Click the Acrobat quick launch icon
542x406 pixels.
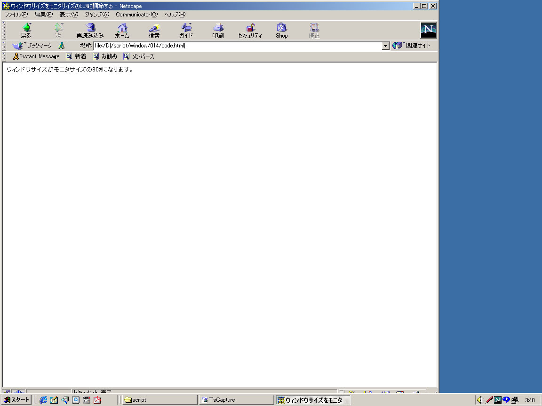coord(97,400)
